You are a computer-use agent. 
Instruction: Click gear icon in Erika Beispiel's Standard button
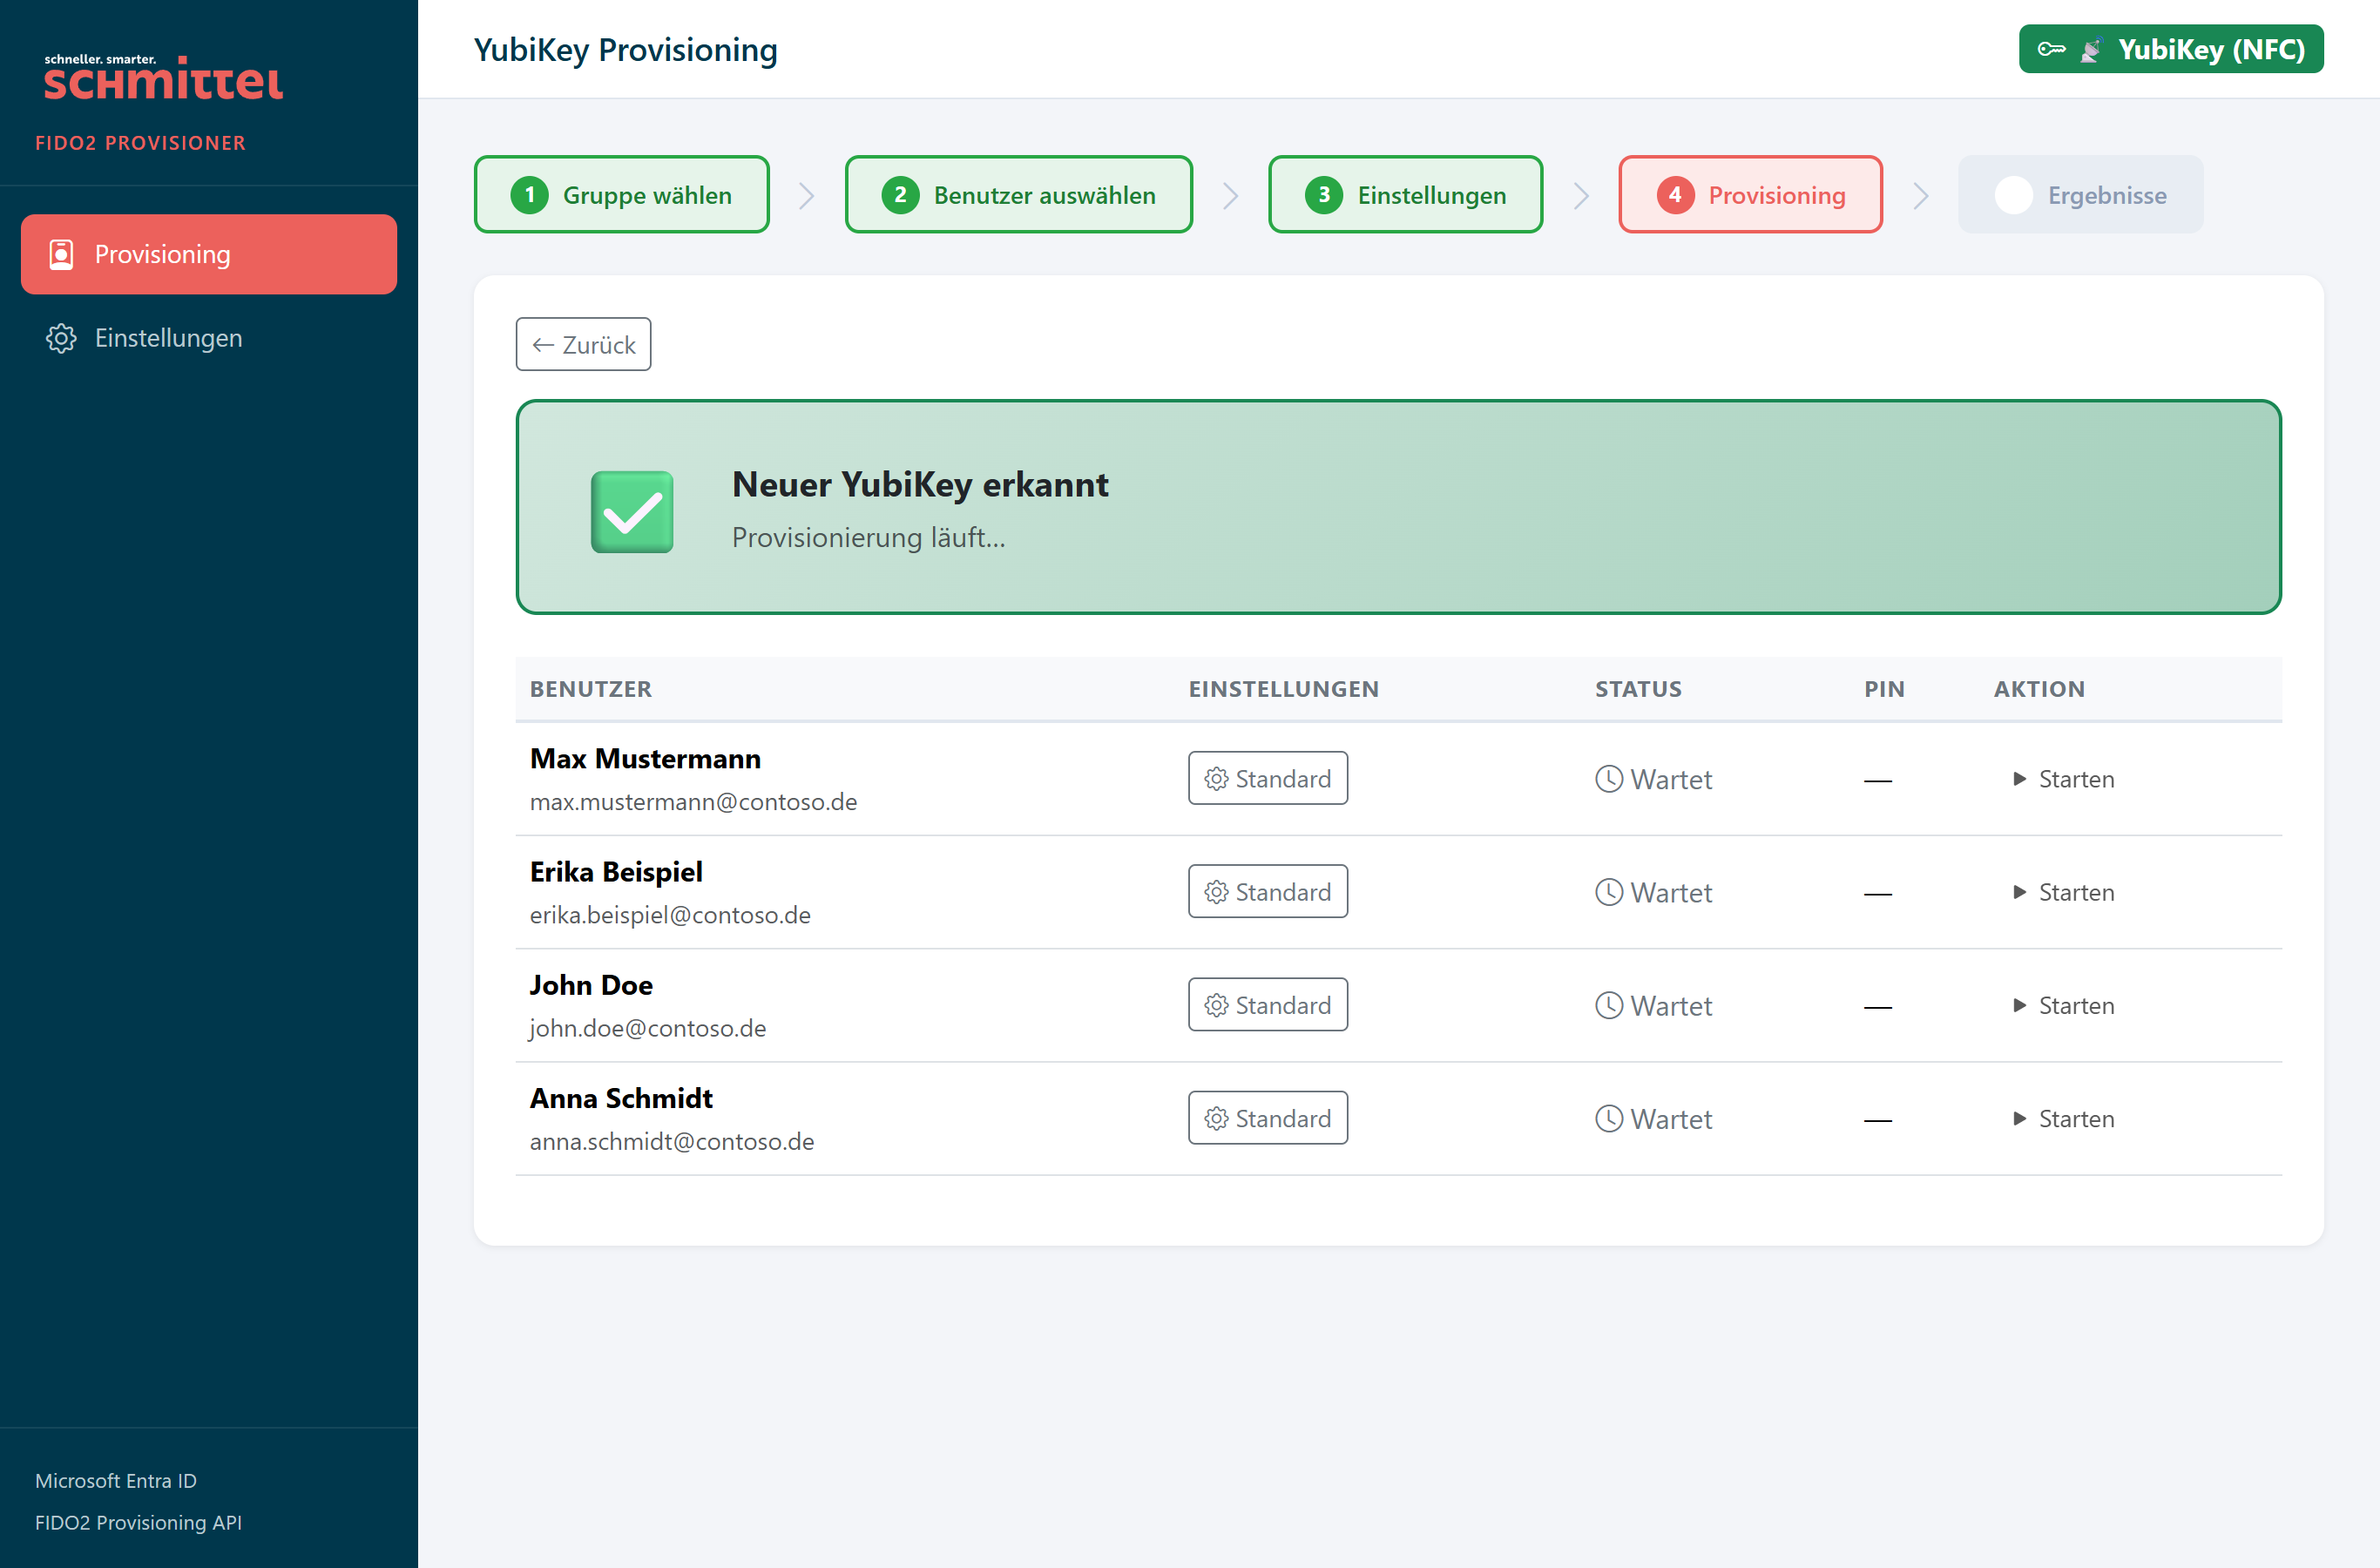click(1216, 892)
